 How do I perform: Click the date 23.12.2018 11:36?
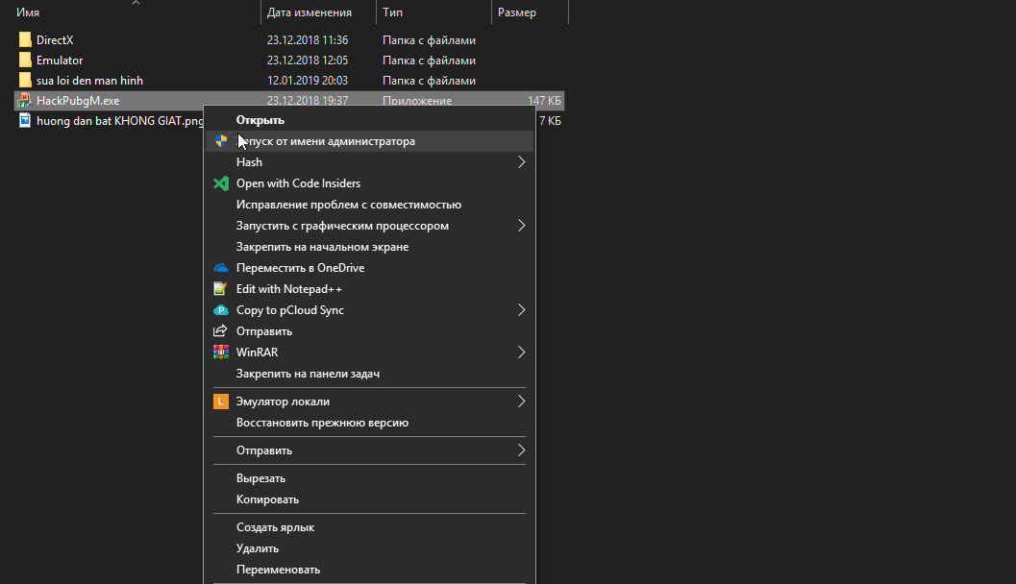pos(308,40)
